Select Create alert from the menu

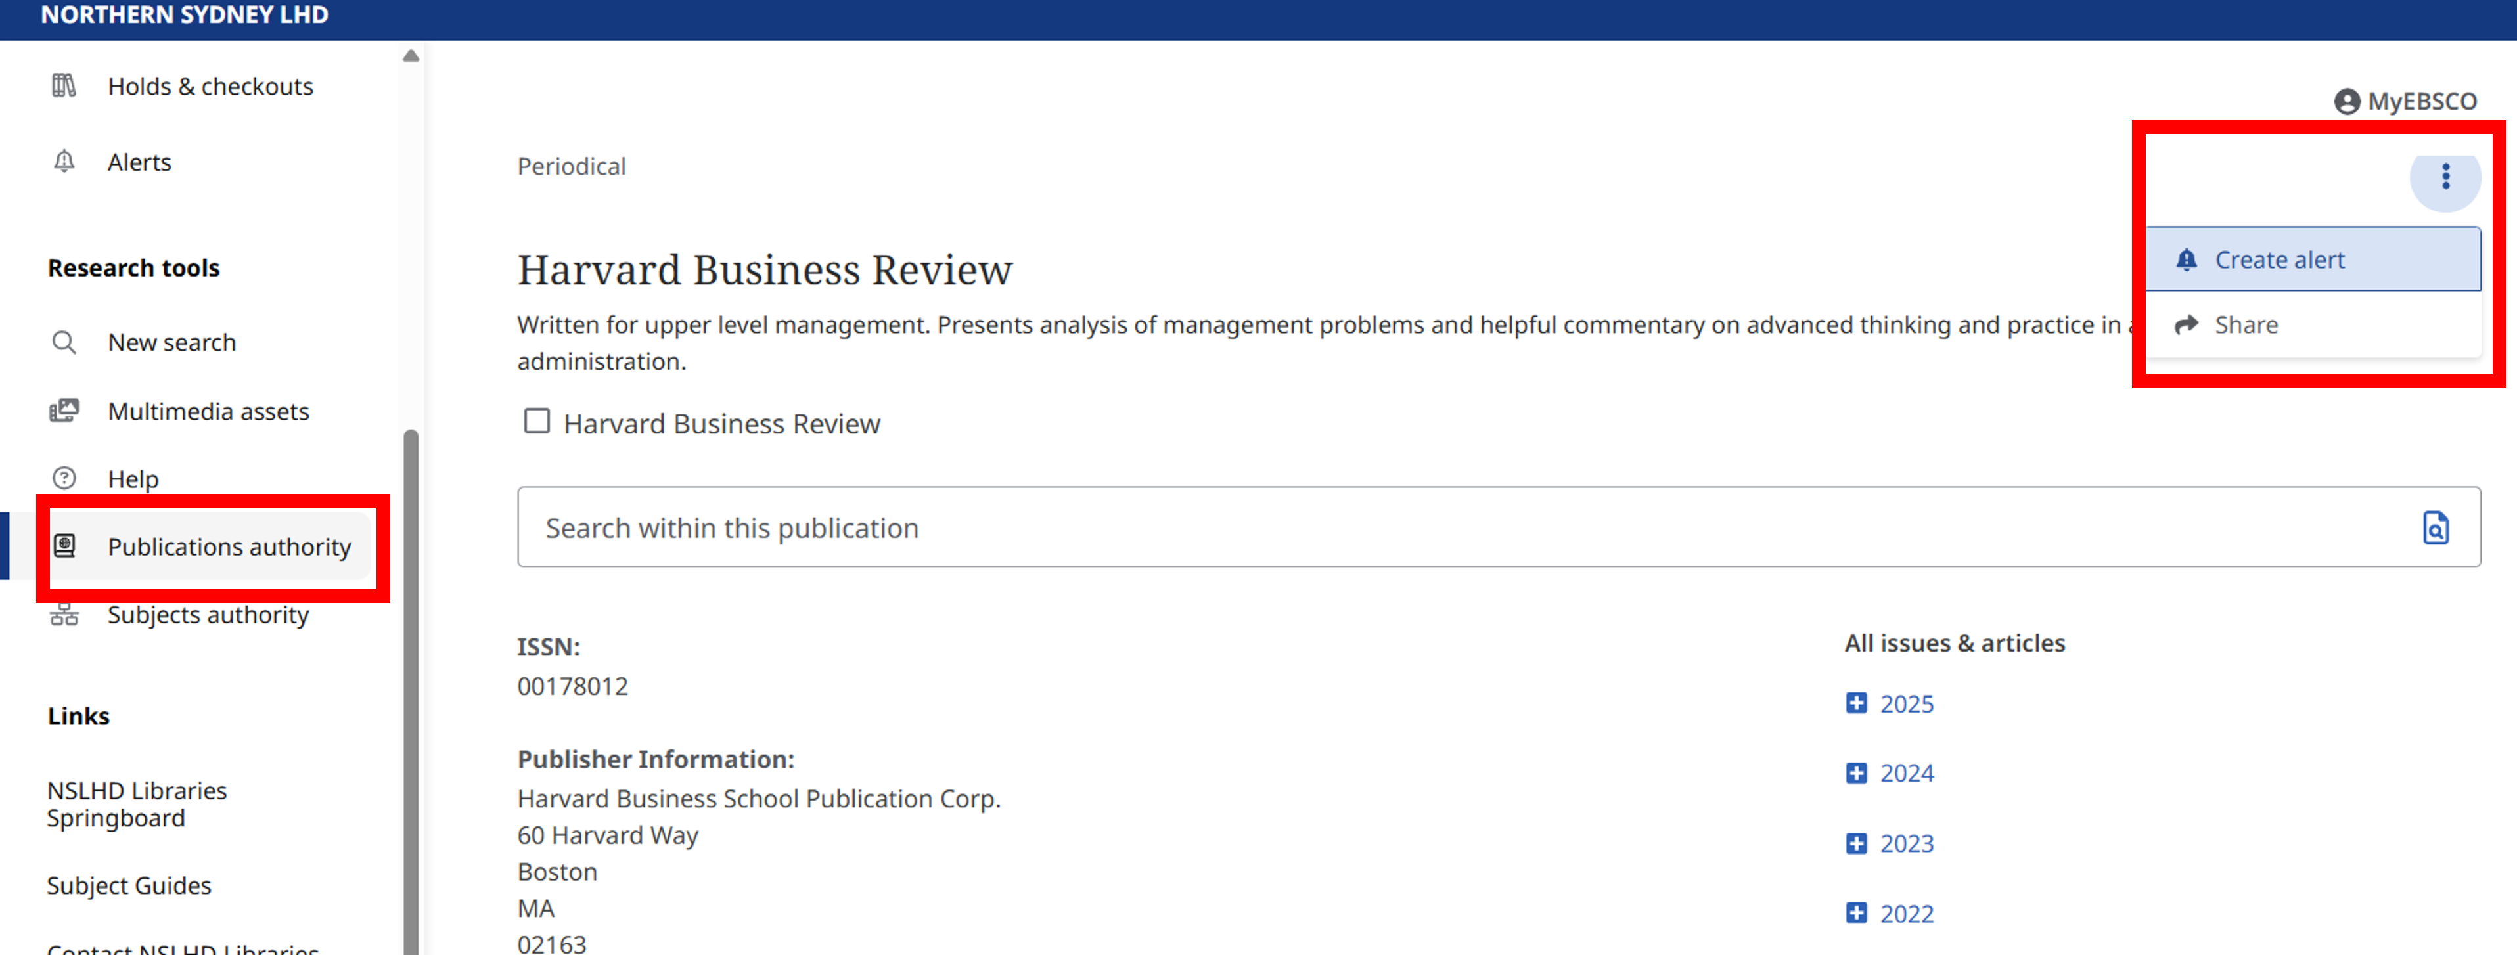click(x=2280, y=259)
